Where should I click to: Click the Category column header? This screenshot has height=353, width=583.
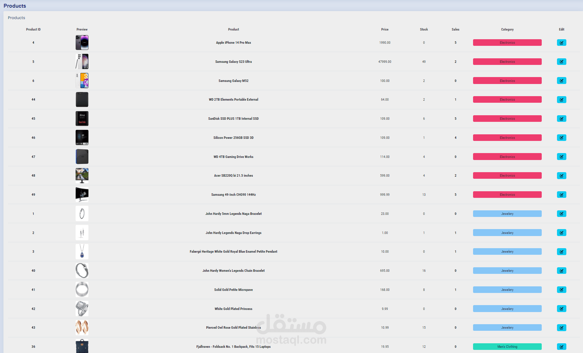[507, 30]
